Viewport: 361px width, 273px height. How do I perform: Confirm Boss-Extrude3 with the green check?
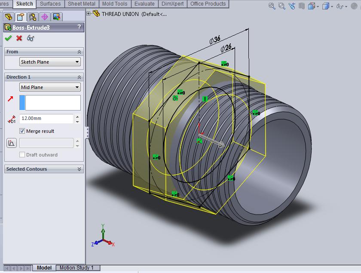8,38
